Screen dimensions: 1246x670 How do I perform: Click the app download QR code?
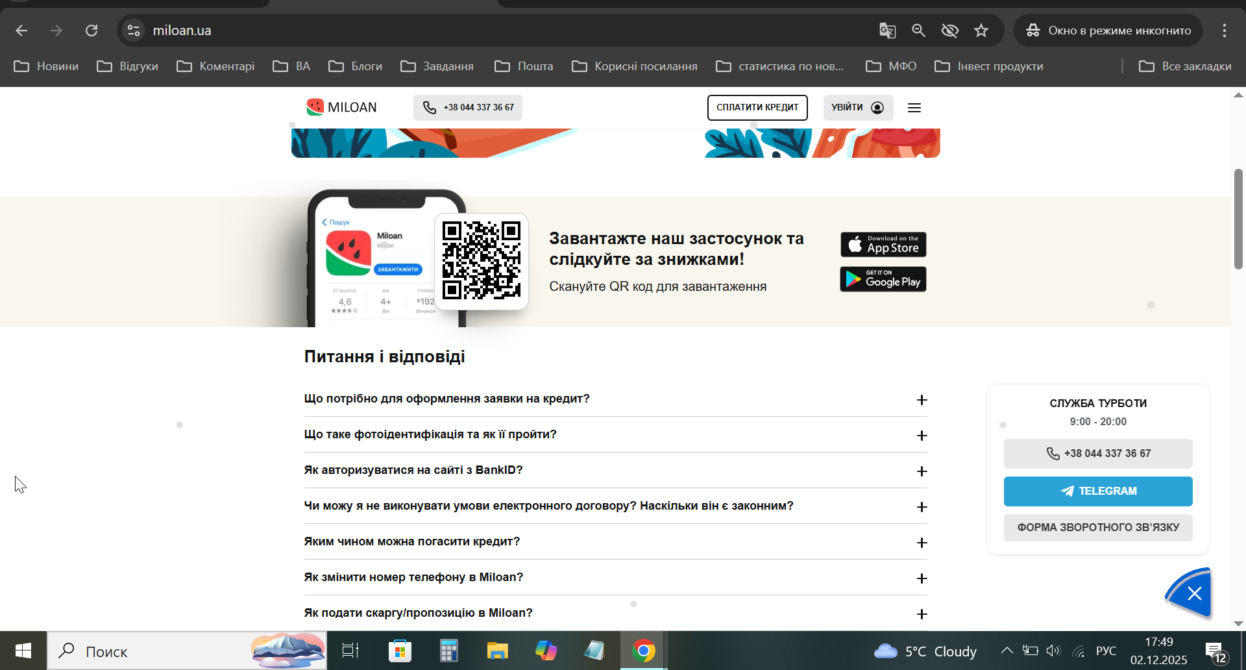click(482, 260)
